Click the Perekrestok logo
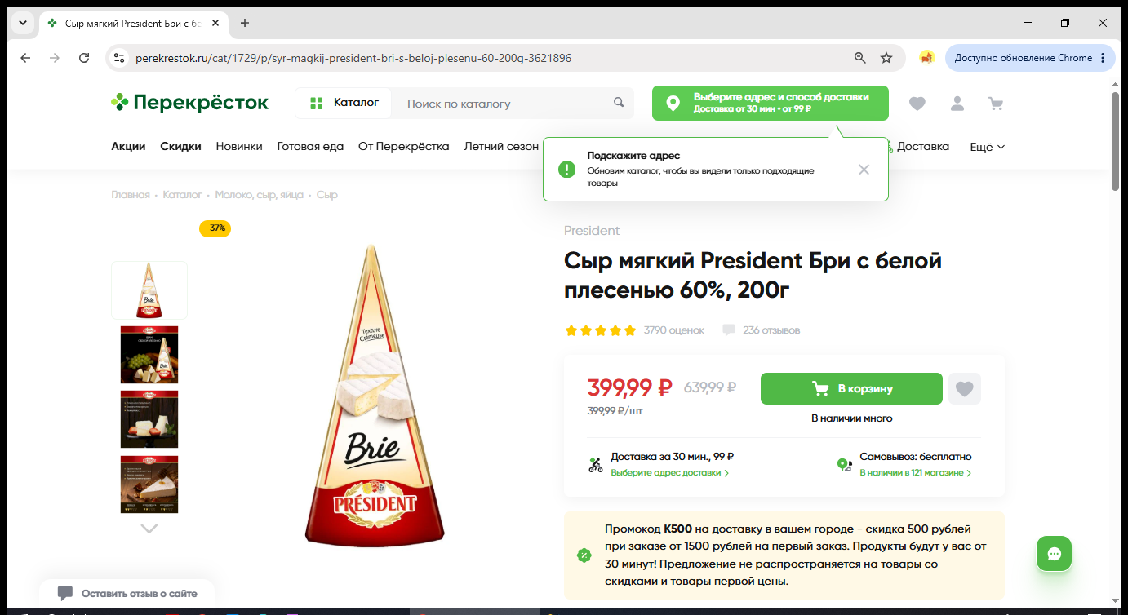 pyautogui.click(x=189, y=103)
